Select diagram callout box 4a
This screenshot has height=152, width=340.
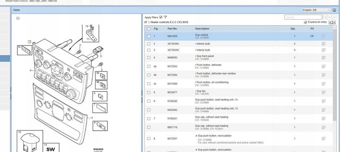click(101, 76)
